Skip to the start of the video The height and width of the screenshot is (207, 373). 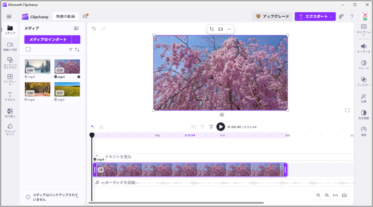coord(194,127)
